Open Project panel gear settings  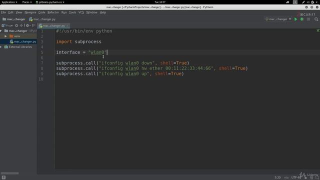[27, 25]
